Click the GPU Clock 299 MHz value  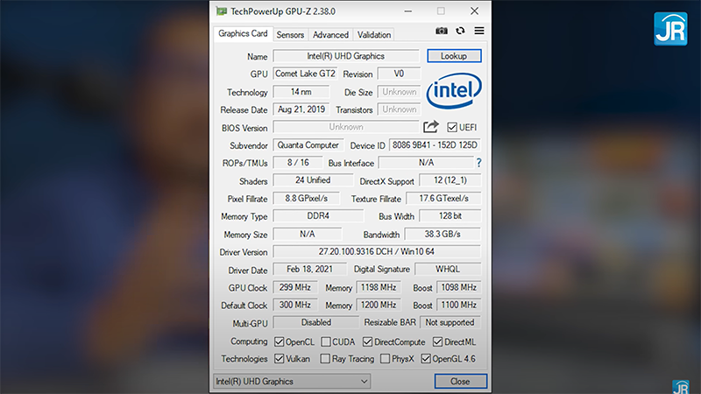coord(295,288)
